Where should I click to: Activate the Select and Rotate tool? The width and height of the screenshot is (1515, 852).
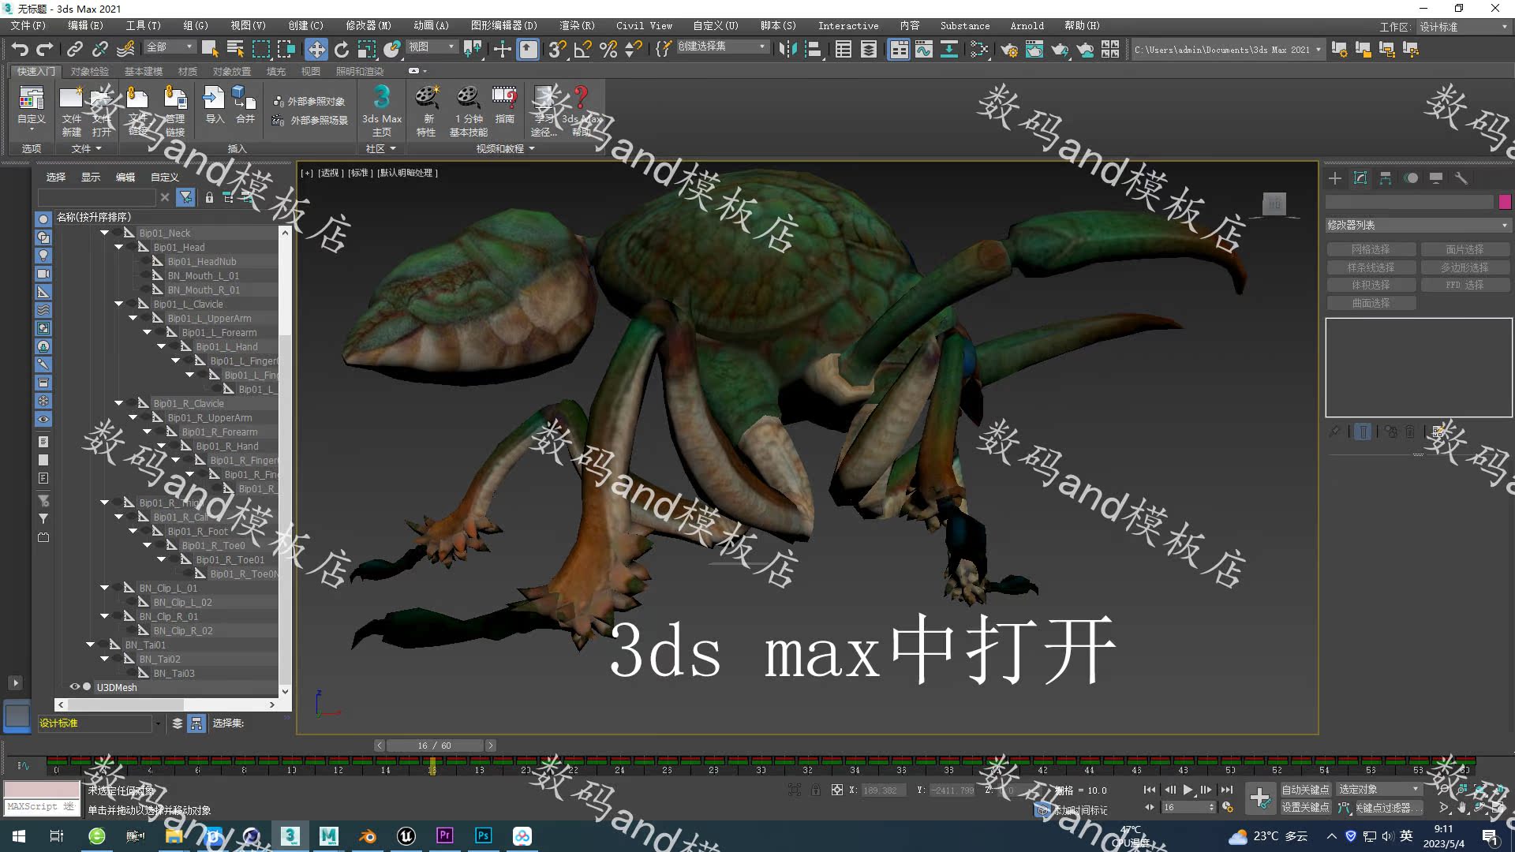[342, 50]
